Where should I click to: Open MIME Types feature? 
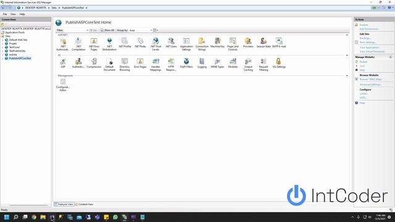tap(217, 63)
